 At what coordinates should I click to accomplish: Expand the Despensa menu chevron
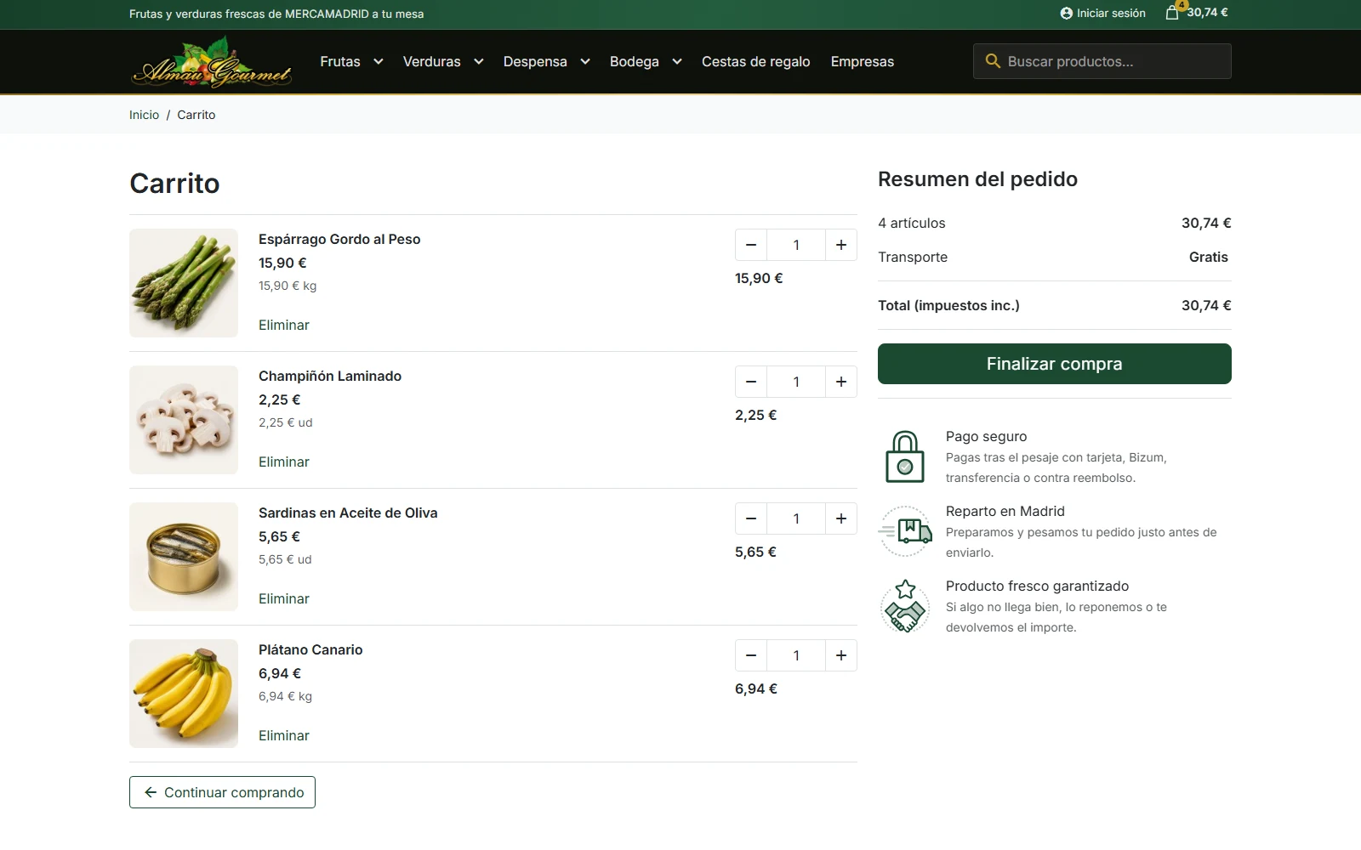point(585,61)
